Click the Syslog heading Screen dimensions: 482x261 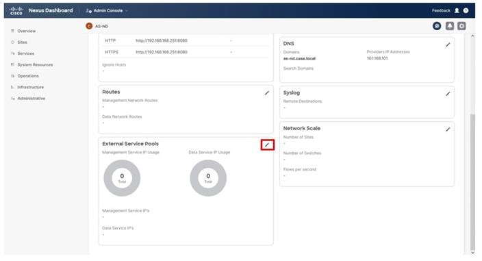[292, 92]
